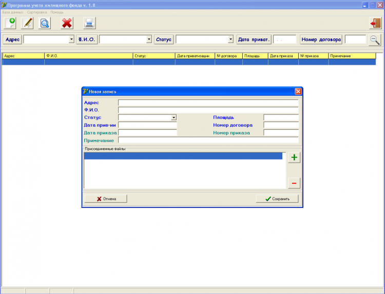The image size is (385, 294).
Task: Click the Дата приказа input field
Action: tap(147, 133)
